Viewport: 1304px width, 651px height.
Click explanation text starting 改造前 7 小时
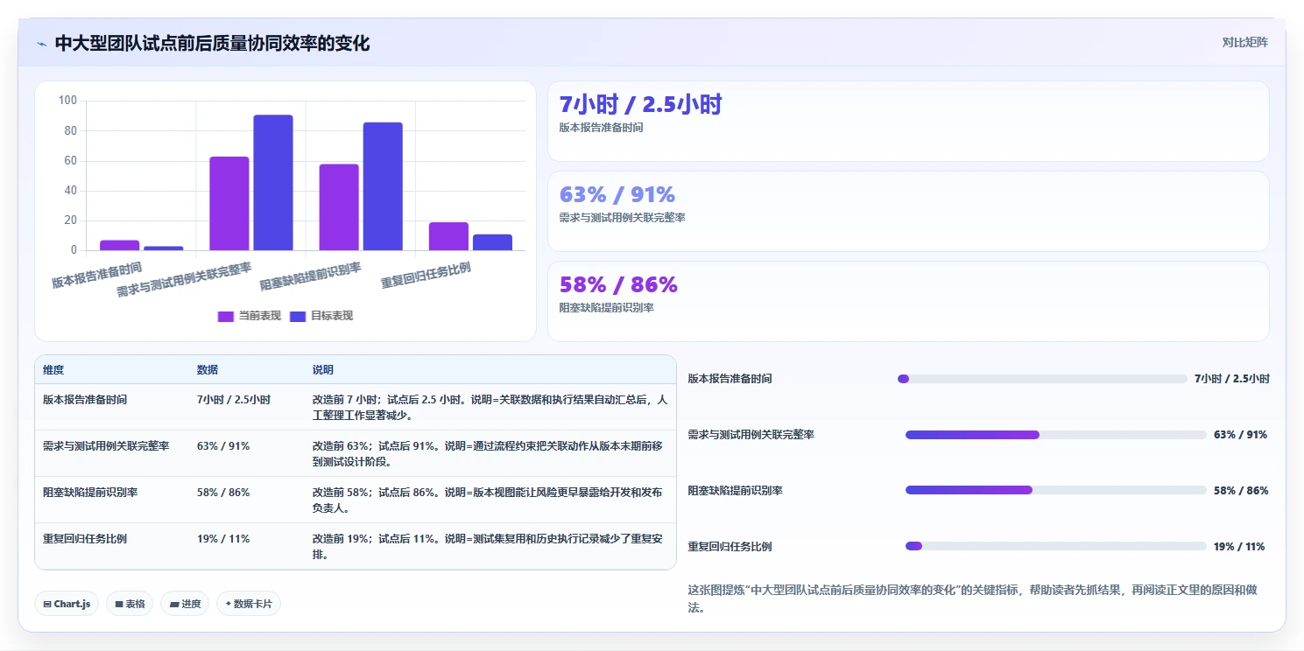point(490,407)
